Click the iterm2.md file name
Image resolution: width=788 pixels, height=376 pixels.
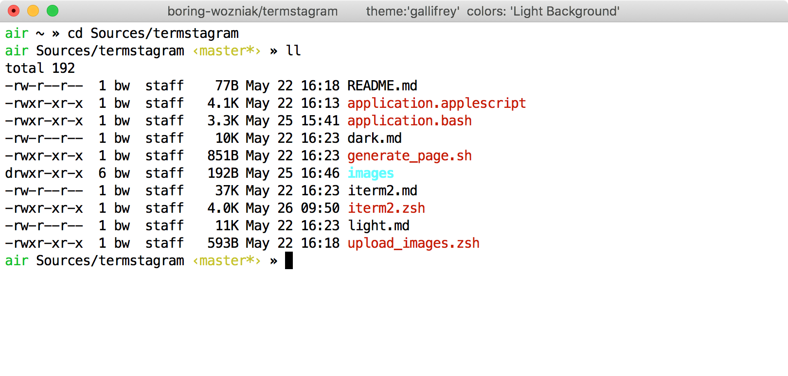[382, 191]
